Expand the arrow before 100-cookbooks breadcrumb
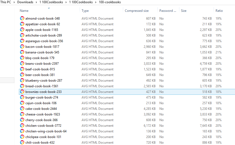 96,2
